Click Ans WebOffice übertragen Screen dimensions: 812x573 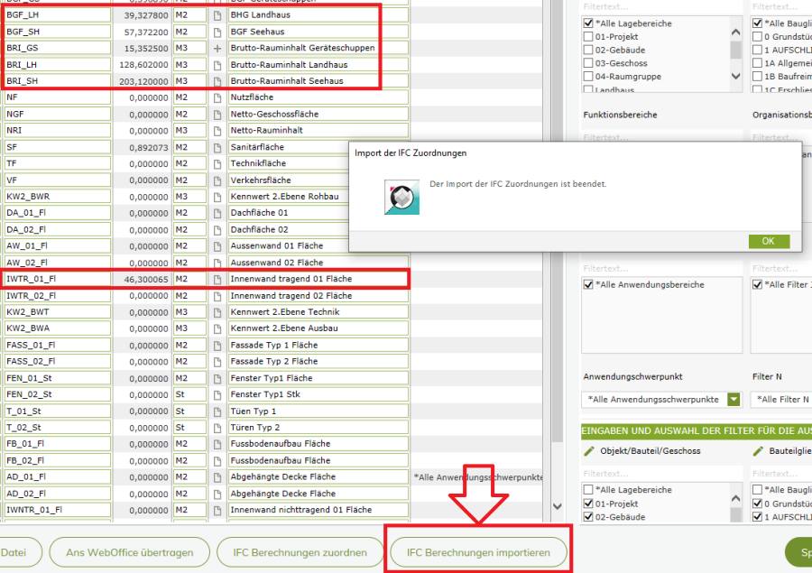pyautogui.click(x=130, y=552)
